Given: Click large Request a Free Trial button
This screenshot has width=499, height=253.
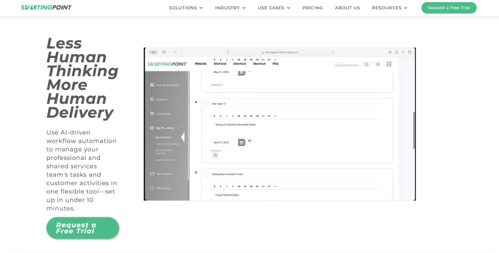Looking at the screenshot, I should (x=82, y=228).
